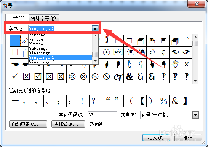Click the symbol grid scrollbar thumb

(195, 44)
